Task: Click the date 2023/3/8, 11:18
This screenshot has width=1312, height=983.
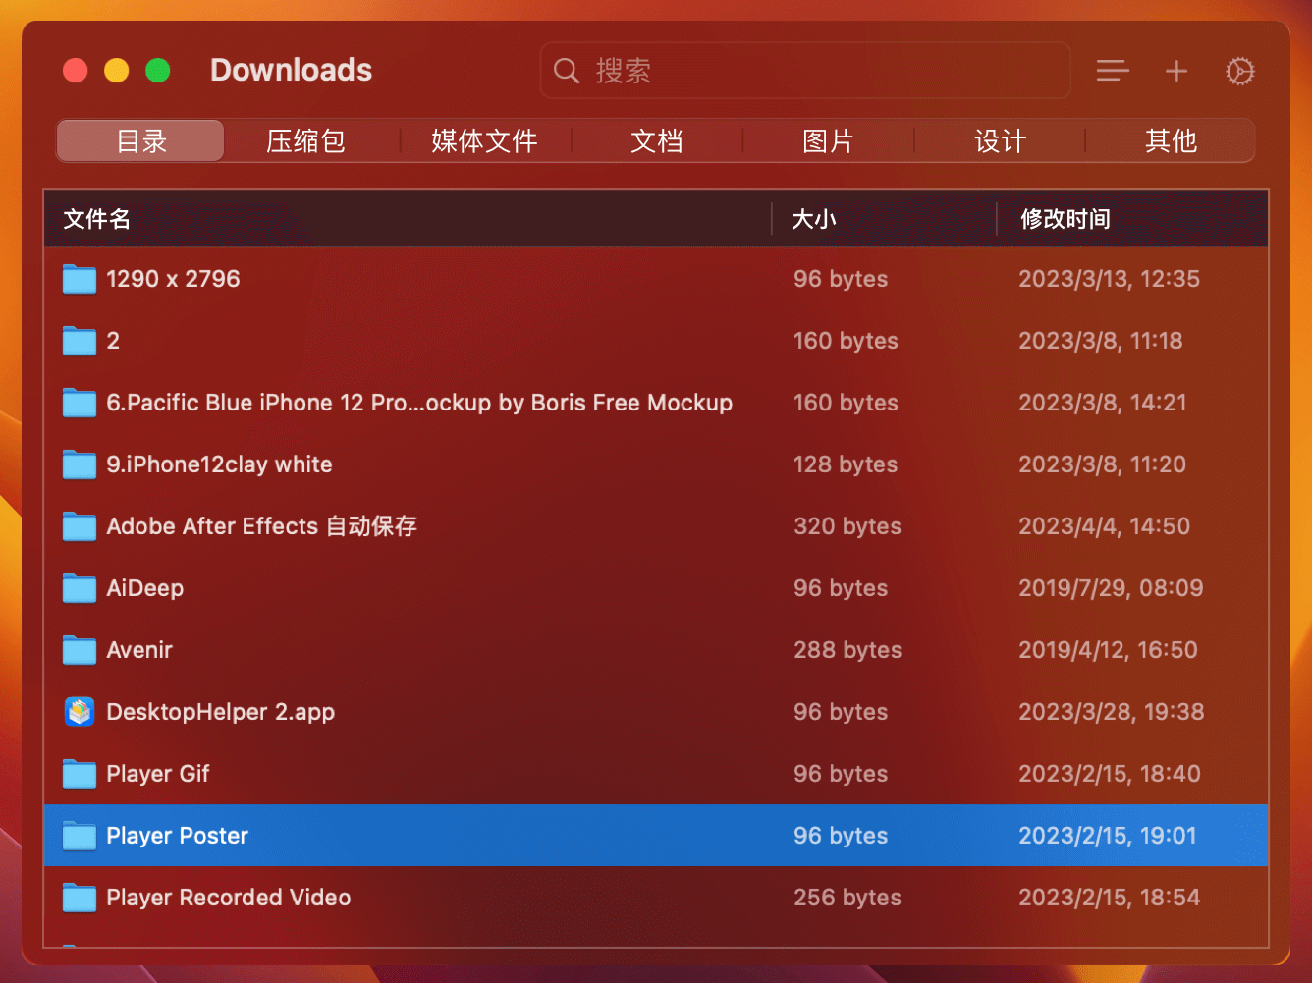Action: [1100, 341]
